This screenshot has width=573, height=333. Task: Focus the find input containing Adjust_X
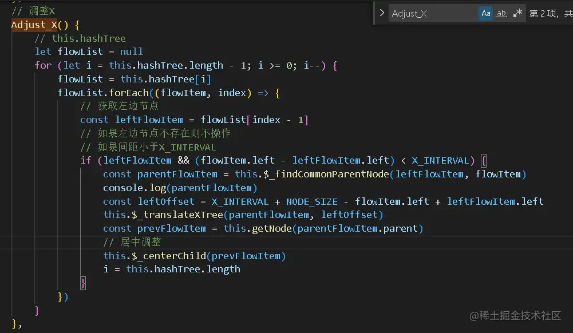[433, 14]
